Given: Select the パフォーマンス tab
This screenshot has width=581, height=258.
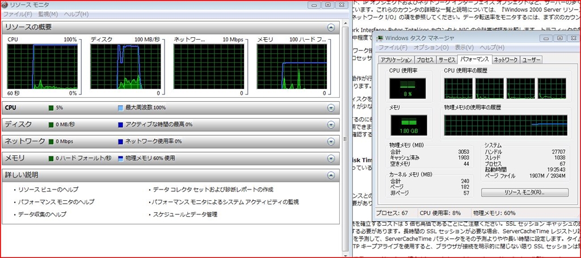Looking at the screenshot, I should pyautogui.click(x=475, y=59).
